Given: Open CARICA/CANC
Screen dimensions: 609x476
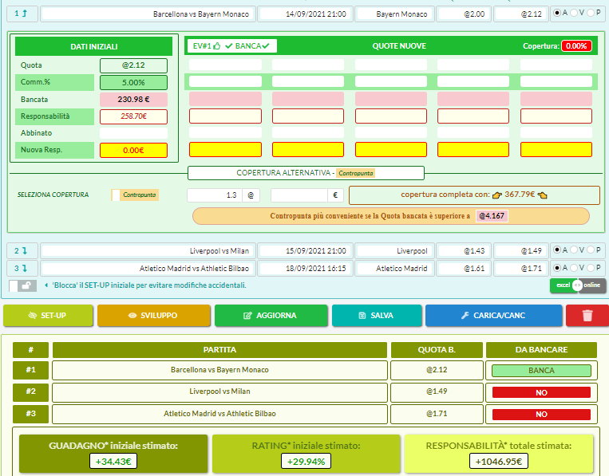Looking at the screenshot, I should [493, 316].
